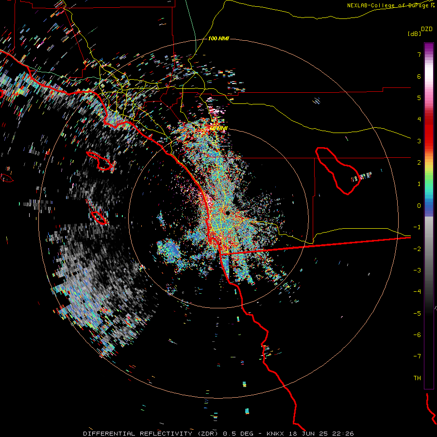
Task: Click the DIFFERENTIAL REFLECTIVITY (ZDR) caption text
Action: pos(151,434)
